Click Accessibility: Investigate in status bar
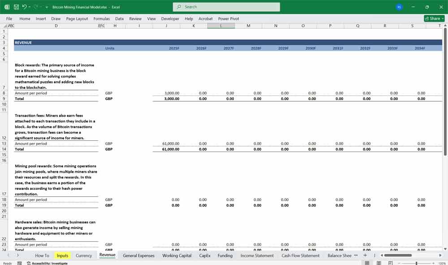Image resolution: width=448 pixels, height=265 pixels. coord(47,263)
